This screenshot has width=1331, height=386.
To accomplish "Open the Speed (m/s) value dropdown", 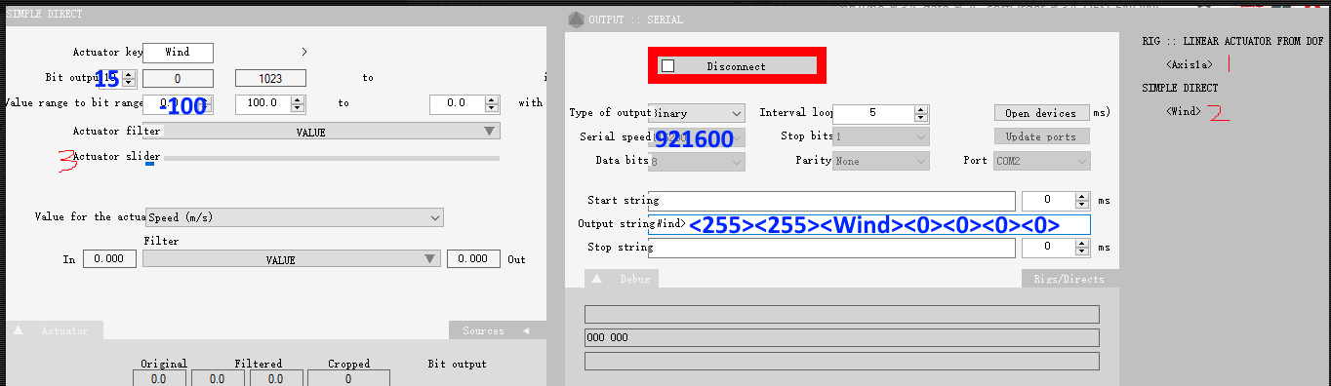I will [x=294, y=217].
